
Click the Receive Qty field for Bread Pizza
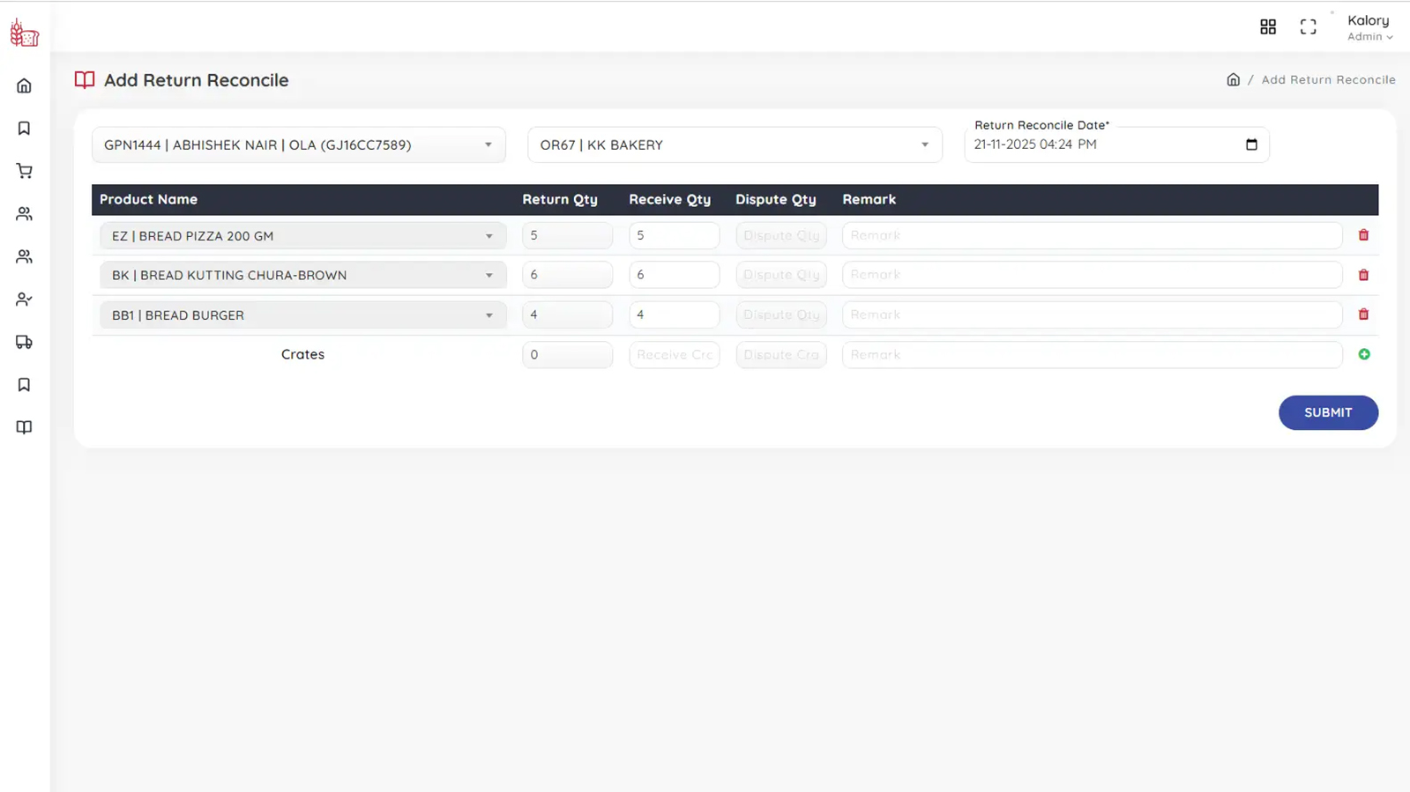[674, 236]
